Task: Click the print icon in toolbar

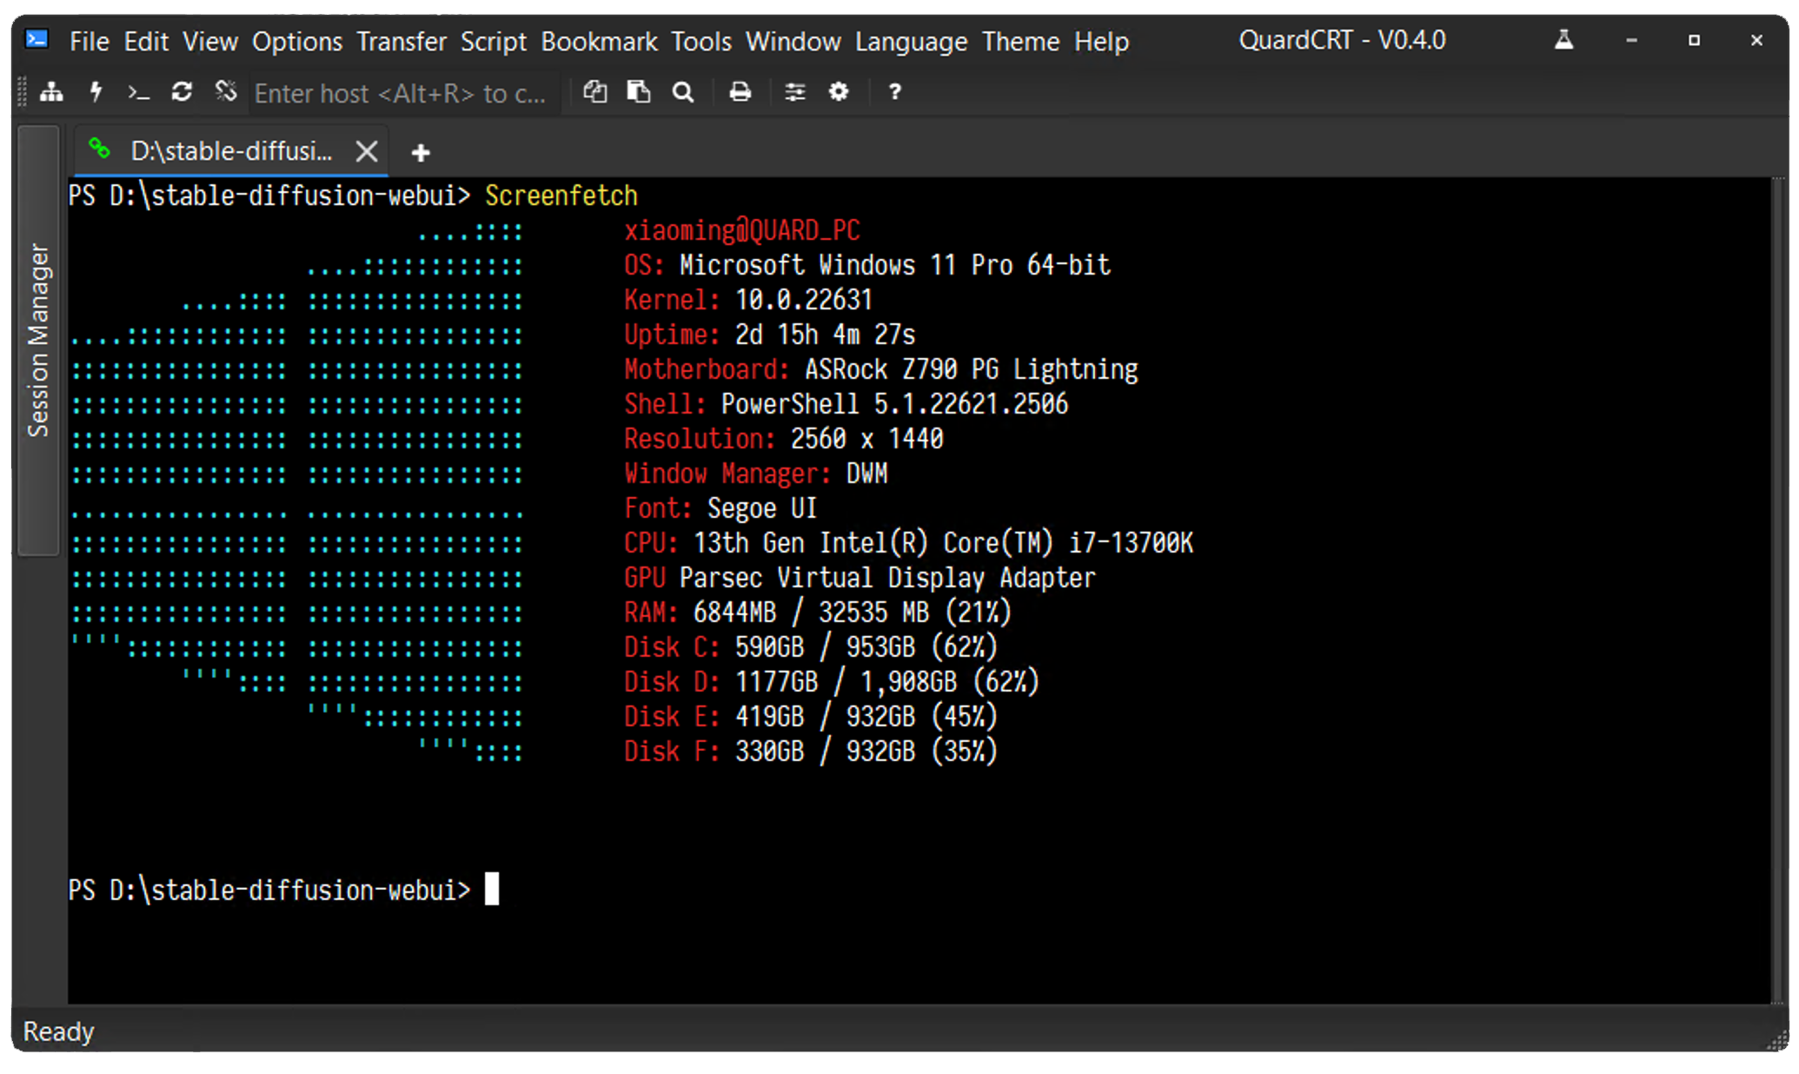Action: pos(740,92)
